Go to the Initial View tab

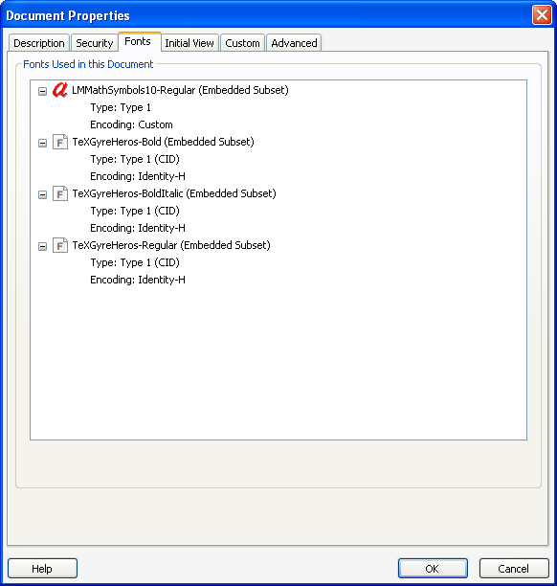(189, 43)
